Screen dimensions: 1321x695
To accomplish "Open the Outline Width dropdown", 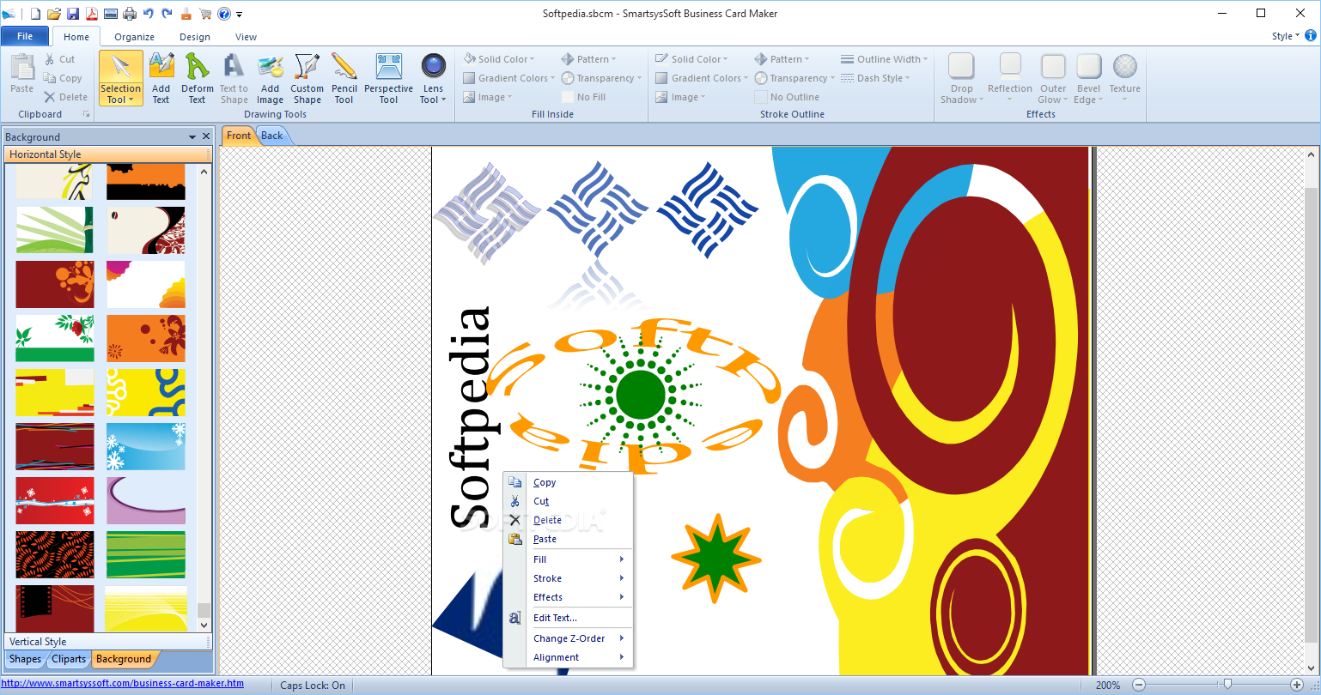I will tap(884, 59).
